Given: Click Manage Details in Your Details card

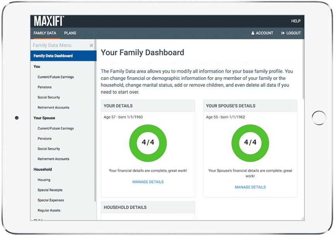Looking at the screenshot, I should click(x=148, y=182).
